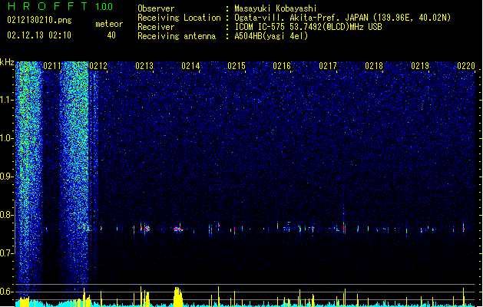Click the HROFFT 1.0.0 title text
This screenshot has width=483, height=307.
point(60,6)
